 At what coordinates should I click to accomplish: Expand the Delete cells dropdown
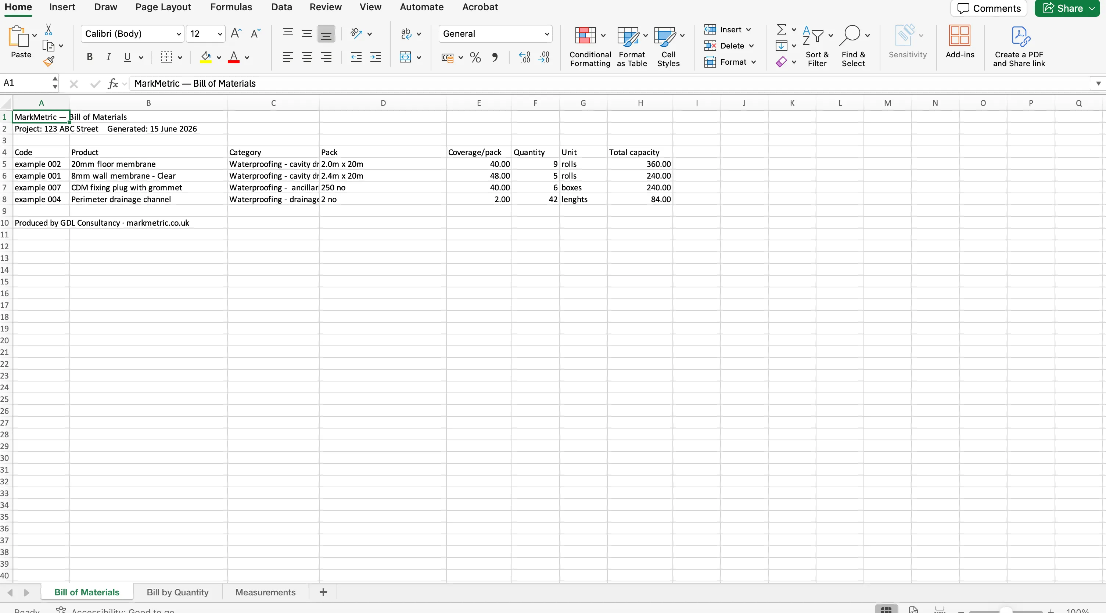tap(751, 46)
